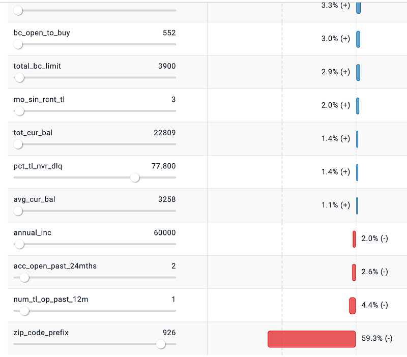Click the mo_sin_rcnt_tl slider handle
Image resolution: width=407 pixels, height=357 pixels.
pyautogui.click(x=19, y=111)
